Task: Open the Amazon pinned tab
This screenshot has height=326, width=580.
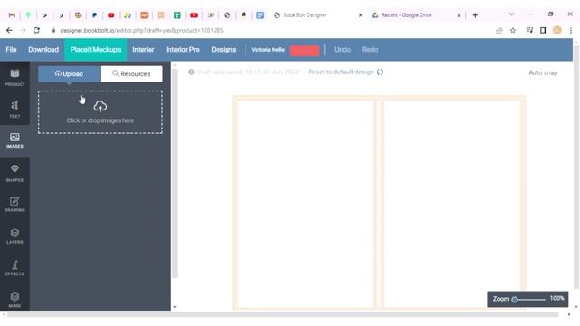Action: (244, 15)
